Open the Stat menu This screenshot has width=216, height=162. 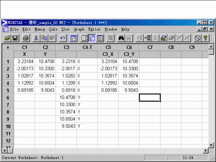pos(65,29)
